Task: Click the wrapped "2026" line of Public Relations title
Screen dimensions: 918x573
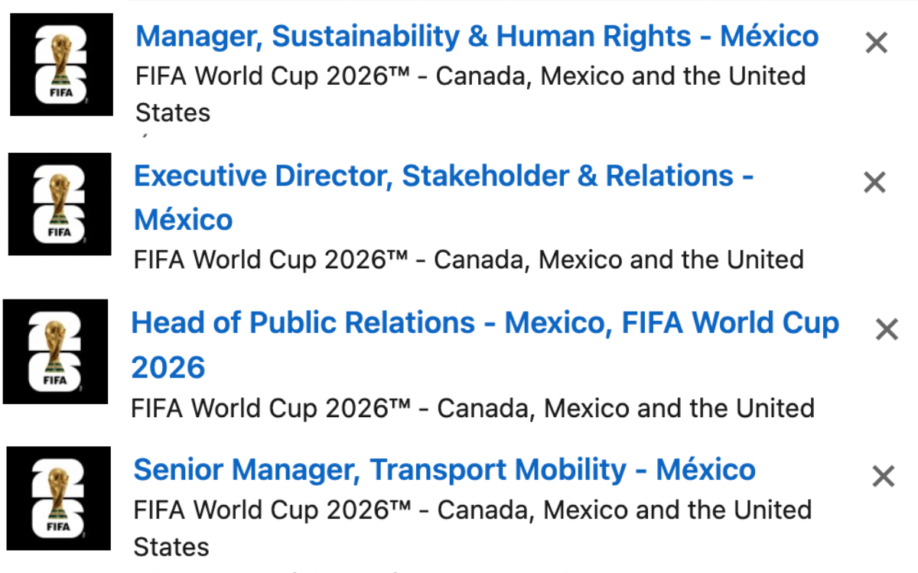Action: point(168,367)
